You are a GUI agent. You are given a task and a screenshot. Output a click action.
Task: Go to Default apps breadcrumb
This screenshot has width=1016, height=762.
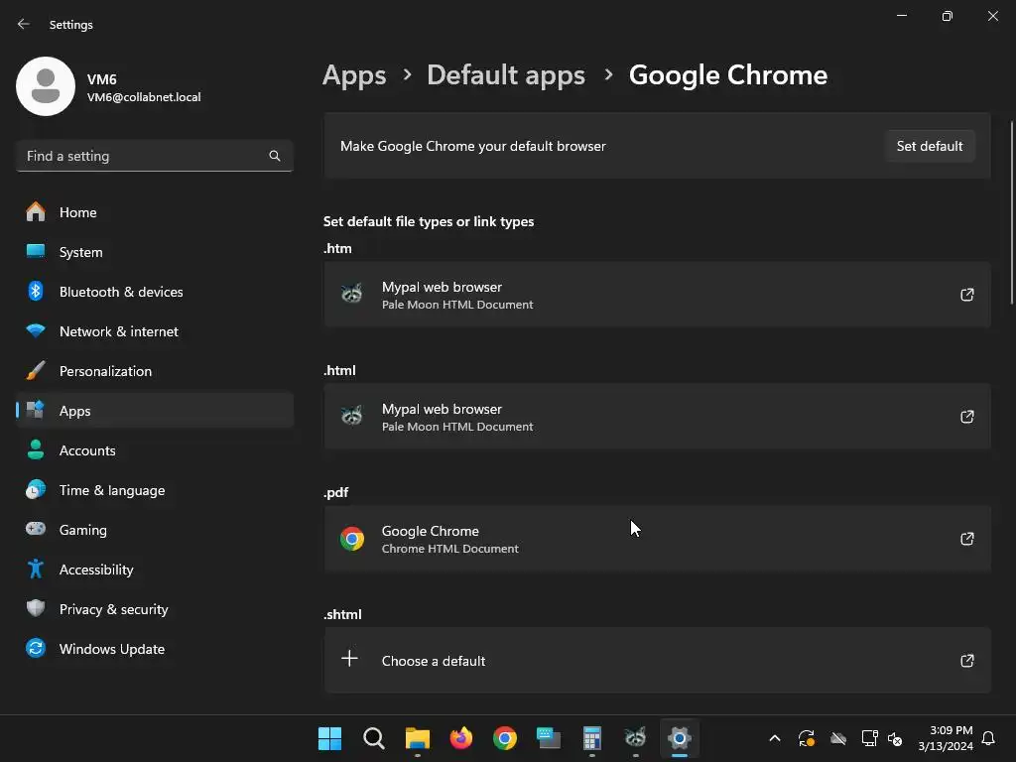pyautogui.click(x=506, y=75)
